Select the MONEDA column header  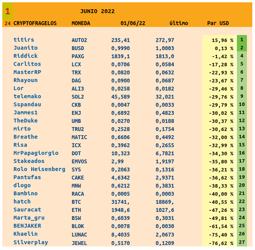pyautogui.click(x=81, y=23)
